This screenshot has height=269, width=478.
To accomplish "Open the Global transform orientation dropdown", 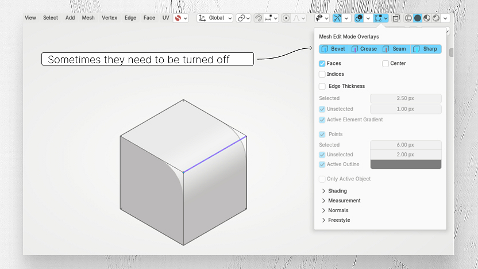I will (215, 18).
